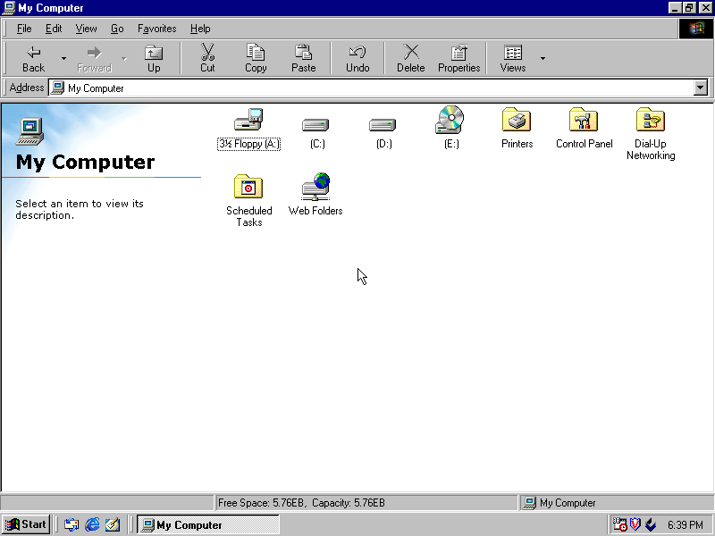Click the large My Computer panel icon
The image size is (715, 536).
(30, 131)
